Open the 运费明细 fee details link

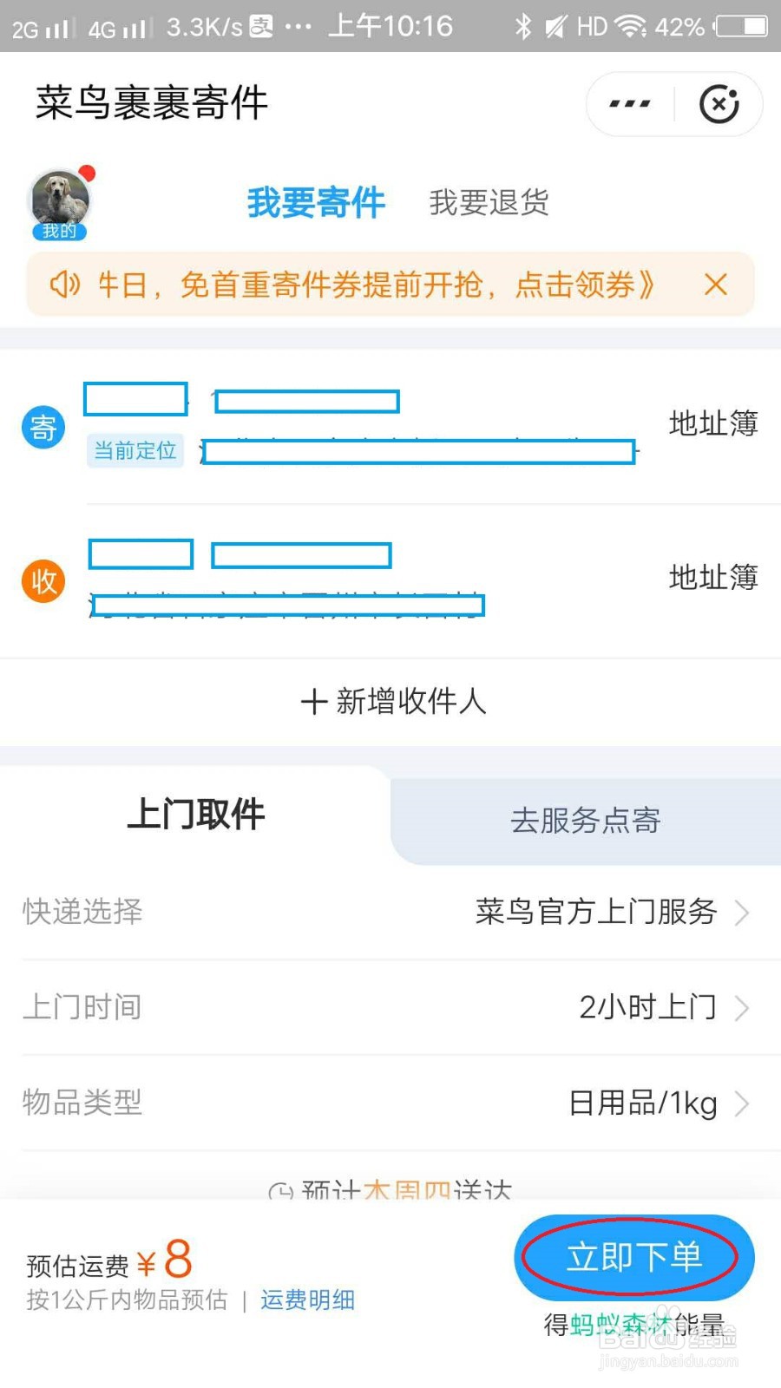pyautogui.click(x=307, y=1300)
